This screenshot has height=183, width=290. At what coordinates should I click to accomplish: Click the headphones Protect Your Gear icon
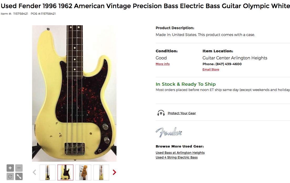pos(161,113)
